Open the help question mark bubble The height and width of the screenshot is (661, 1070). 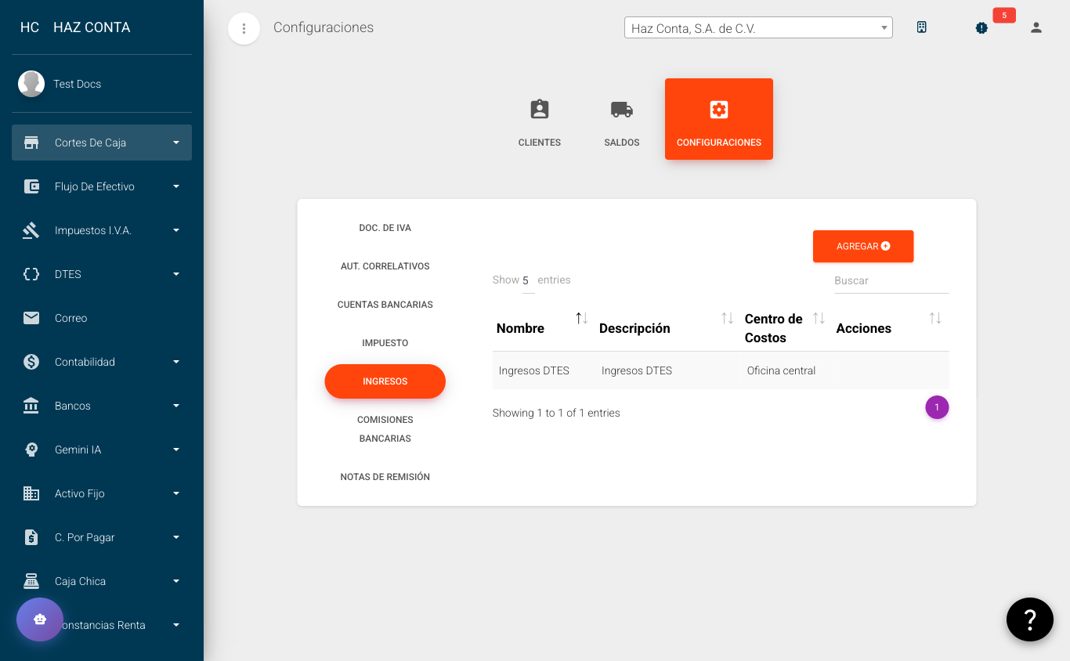[1029, 619]
